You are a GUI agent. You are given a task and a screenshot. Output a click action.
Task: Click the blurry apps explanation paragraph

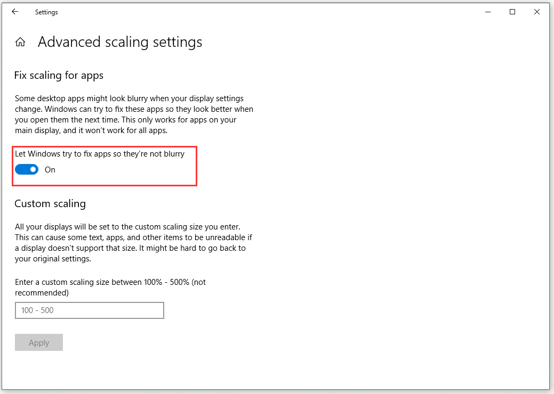click(x=134, y=114)
